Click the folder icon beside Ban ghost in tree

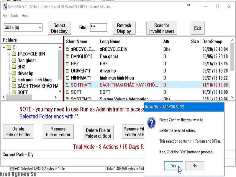(x=14, y=60)
